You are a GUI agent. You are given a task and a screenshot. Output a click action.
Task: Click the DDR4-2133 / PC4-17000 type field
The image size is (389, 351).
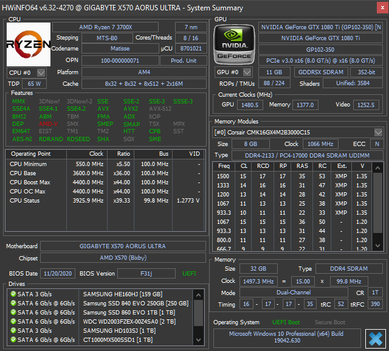click(307, 155)
